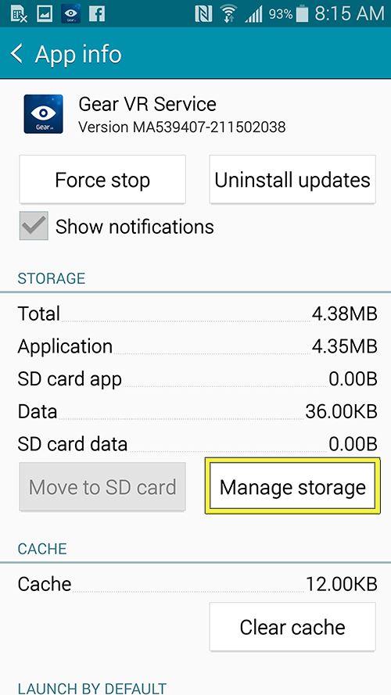Tap the 8:15 AM clock in status bar

349,14
